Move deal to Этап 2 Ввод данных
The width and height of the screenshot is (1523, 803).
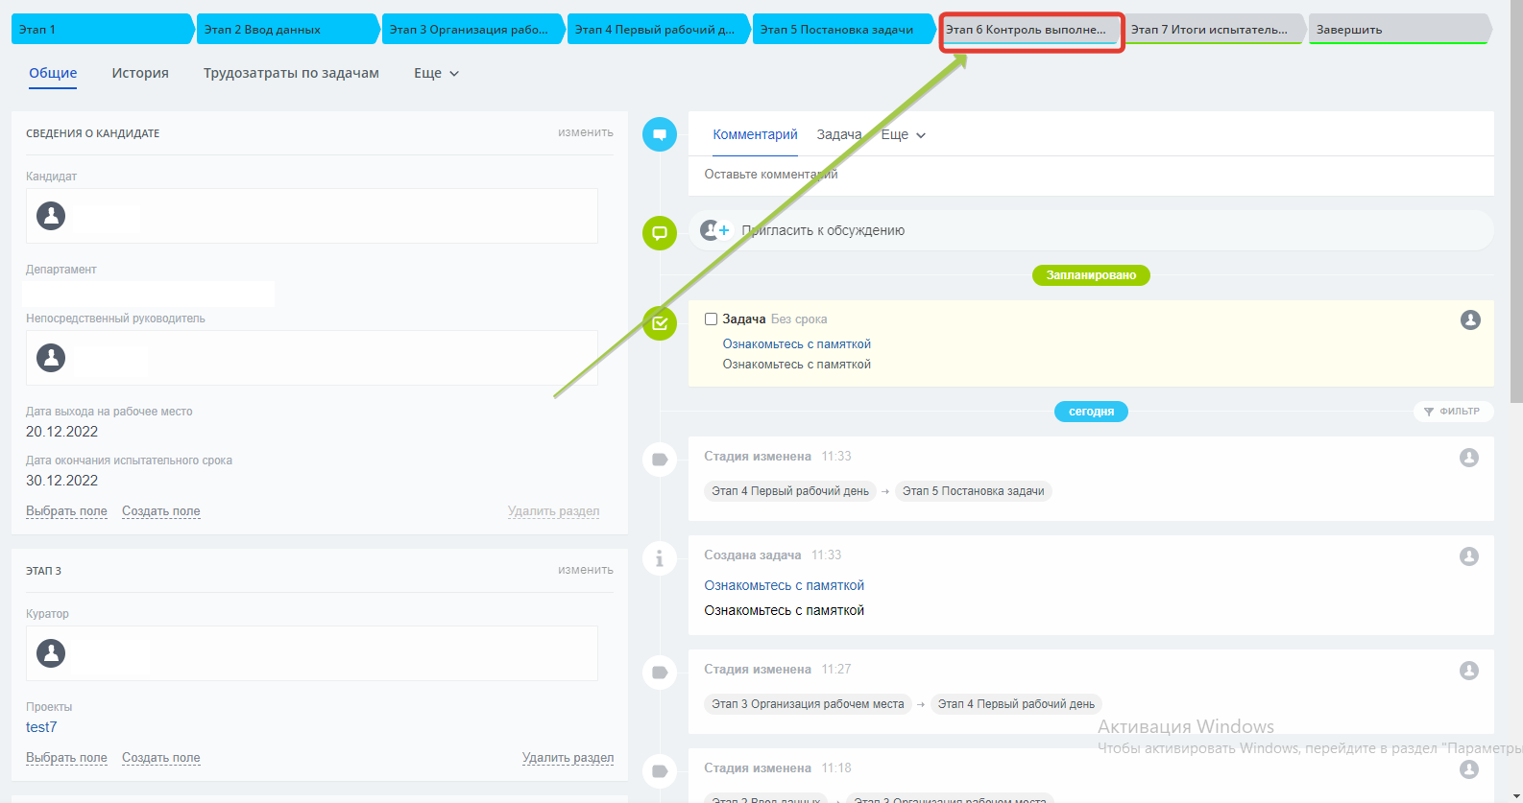coord(288,30)
